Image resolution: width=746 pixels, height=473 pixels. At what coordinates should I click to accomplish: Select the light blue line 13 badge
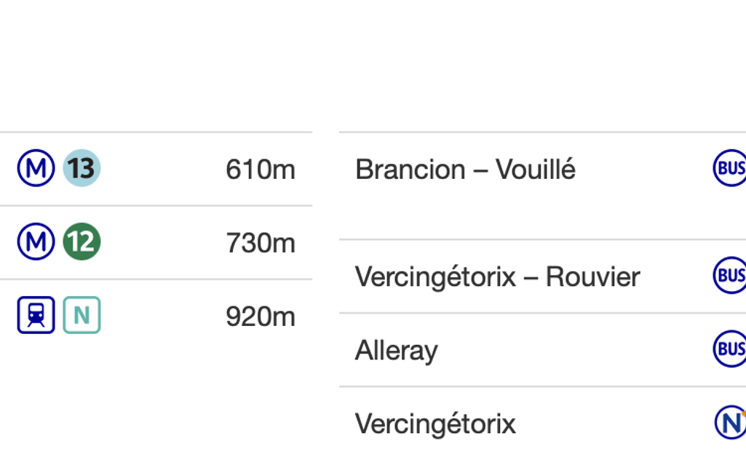click(82, 169)
